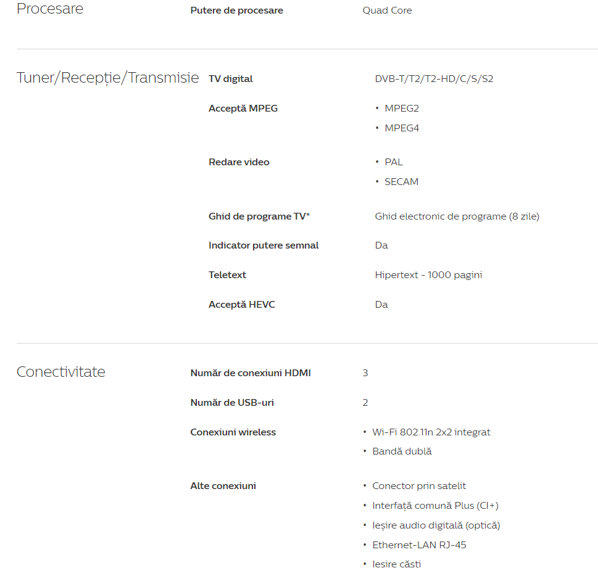Image resolution: width=598 pixels, height=568 pixels.
Task: Click the Număr de USB-uri label
Action: (232, 403)
